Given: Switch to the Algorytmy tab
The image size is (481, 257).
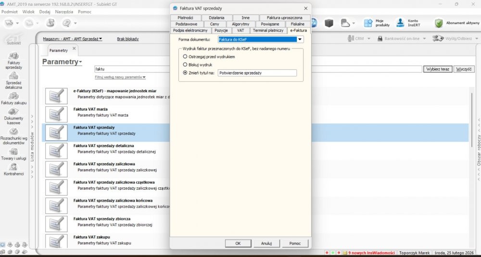Looking at the screenshot, I should click(240, 24).
